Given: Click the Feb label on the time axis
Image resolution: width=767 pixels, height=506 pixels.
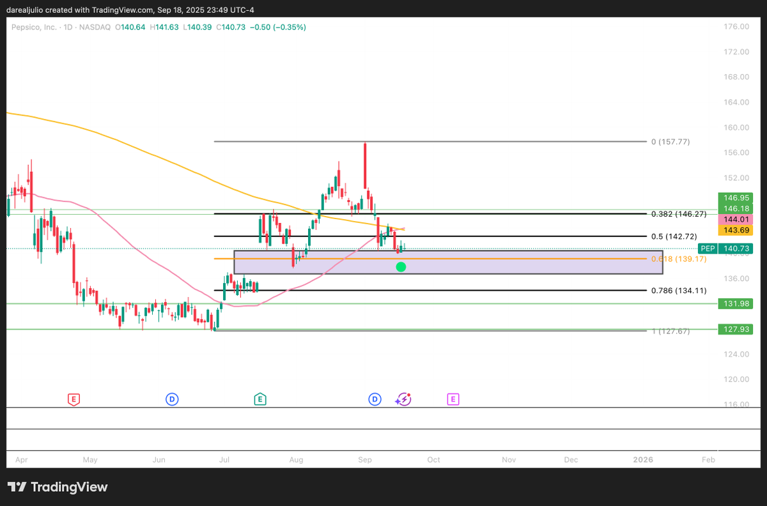Looking at the screenshot, I should pos(708,459).
